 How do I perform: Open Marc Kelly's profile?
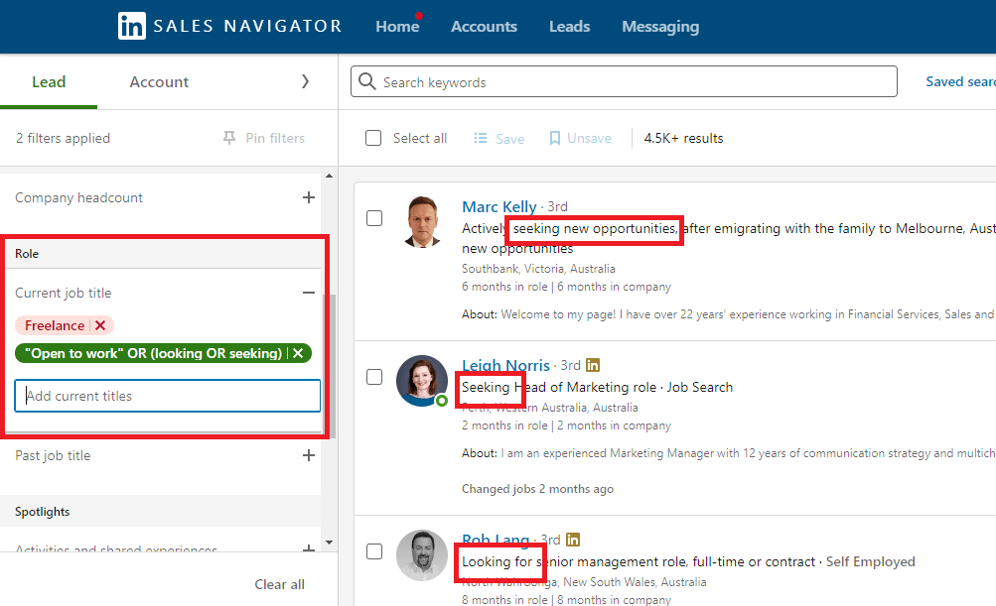click(x=498, y=206)
